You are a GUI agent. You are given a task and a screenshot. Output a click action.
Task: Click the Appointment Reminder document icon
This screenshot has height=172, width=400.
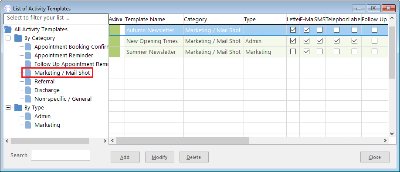[28, 56]
